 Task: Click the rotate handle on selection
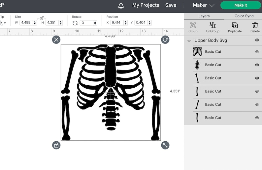165,40
